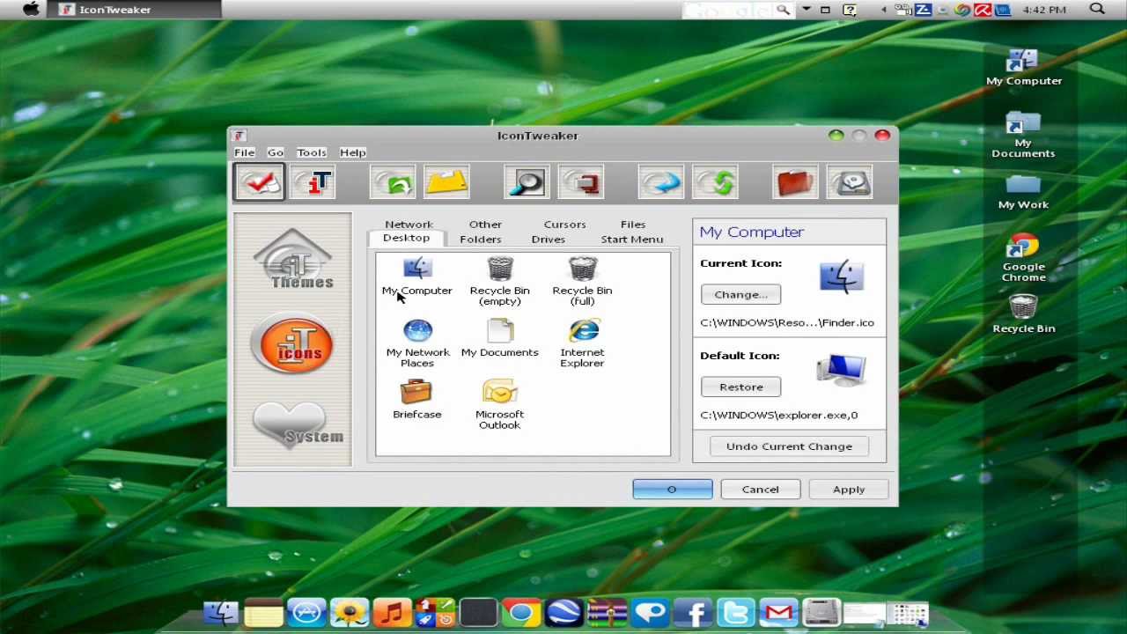Screen dimensions: 1127x634
Task: Select Internet Explorer in icon list
Action: click(x=582, y=343)
